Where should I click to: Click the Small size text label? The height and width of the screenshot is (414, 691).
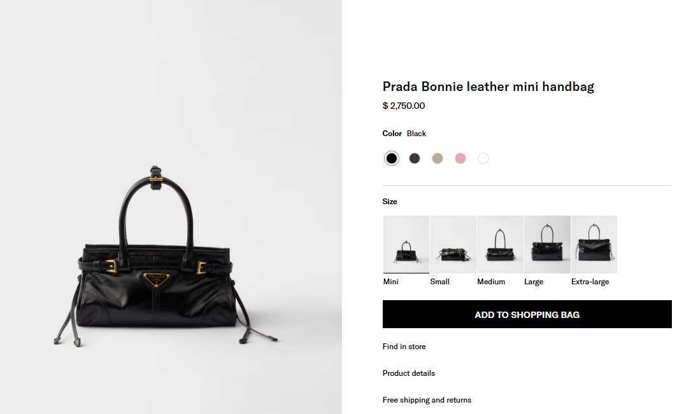click(x=440, y=282)
